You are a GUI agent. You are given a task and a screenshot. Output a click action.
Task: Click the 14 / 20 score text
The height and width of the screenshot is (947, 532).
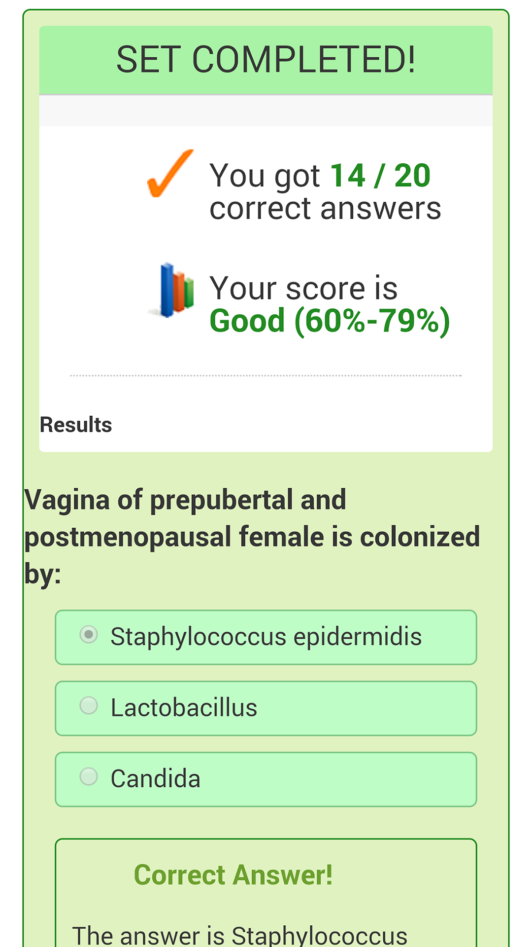pyautogui.click(x=379, y=175)
